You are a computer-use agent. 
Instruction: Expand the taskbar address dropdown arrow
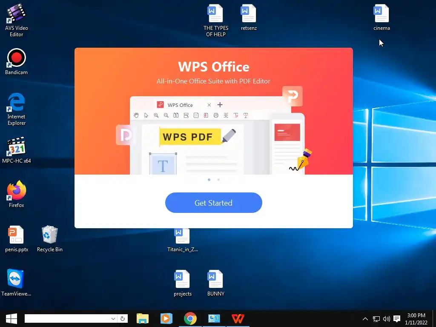tap(113, 318)
